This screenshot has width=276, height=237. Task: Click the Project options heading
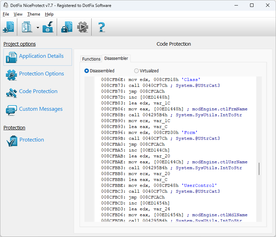(x=19, y=44)
